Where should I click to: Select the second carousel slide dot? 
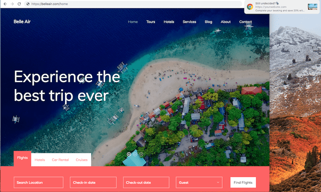pos(135,154)
